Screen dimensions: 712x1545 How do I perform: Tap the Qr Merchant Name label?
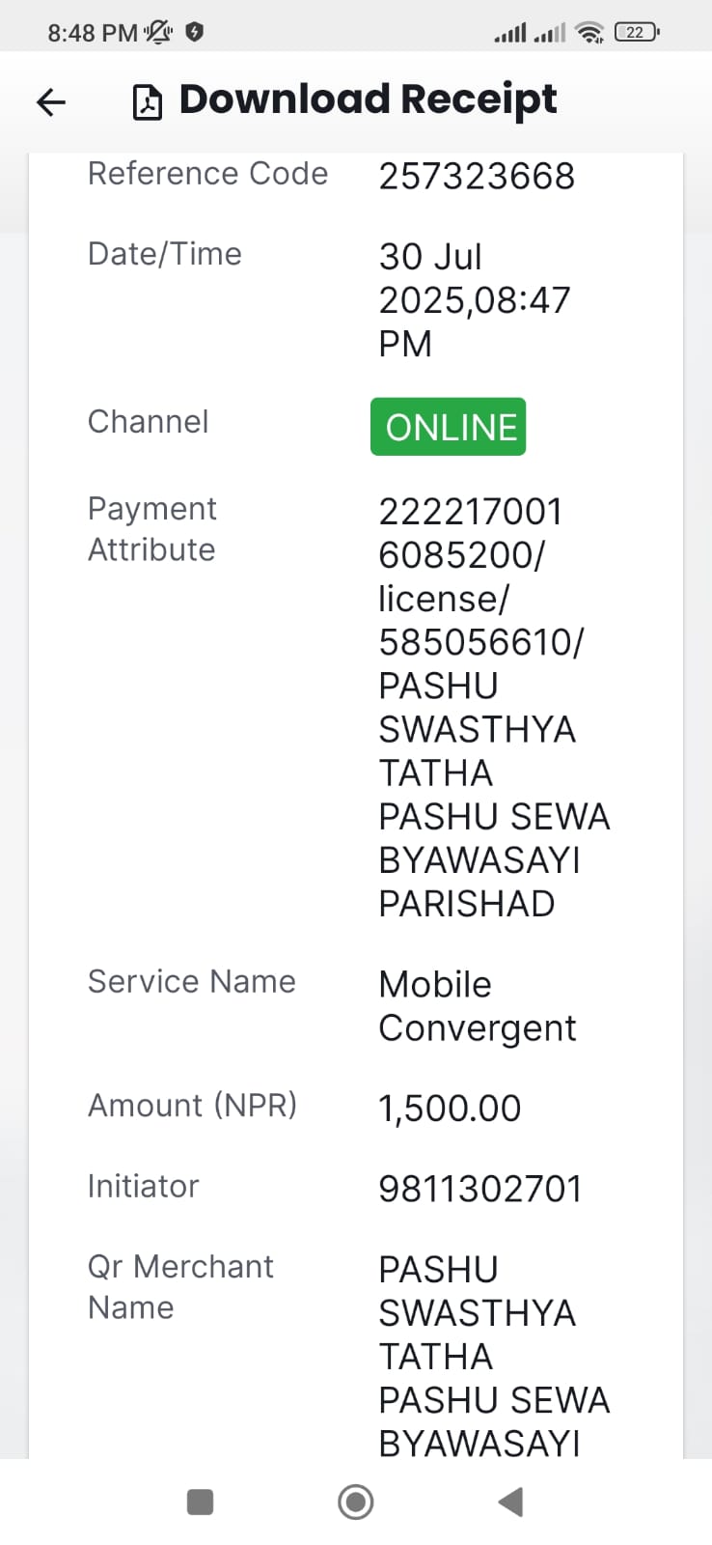[x=180, y=1286]
